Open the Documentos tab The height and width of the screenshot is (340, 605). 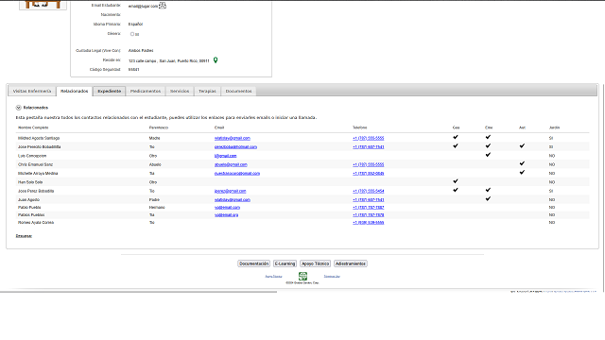(238, 91)
